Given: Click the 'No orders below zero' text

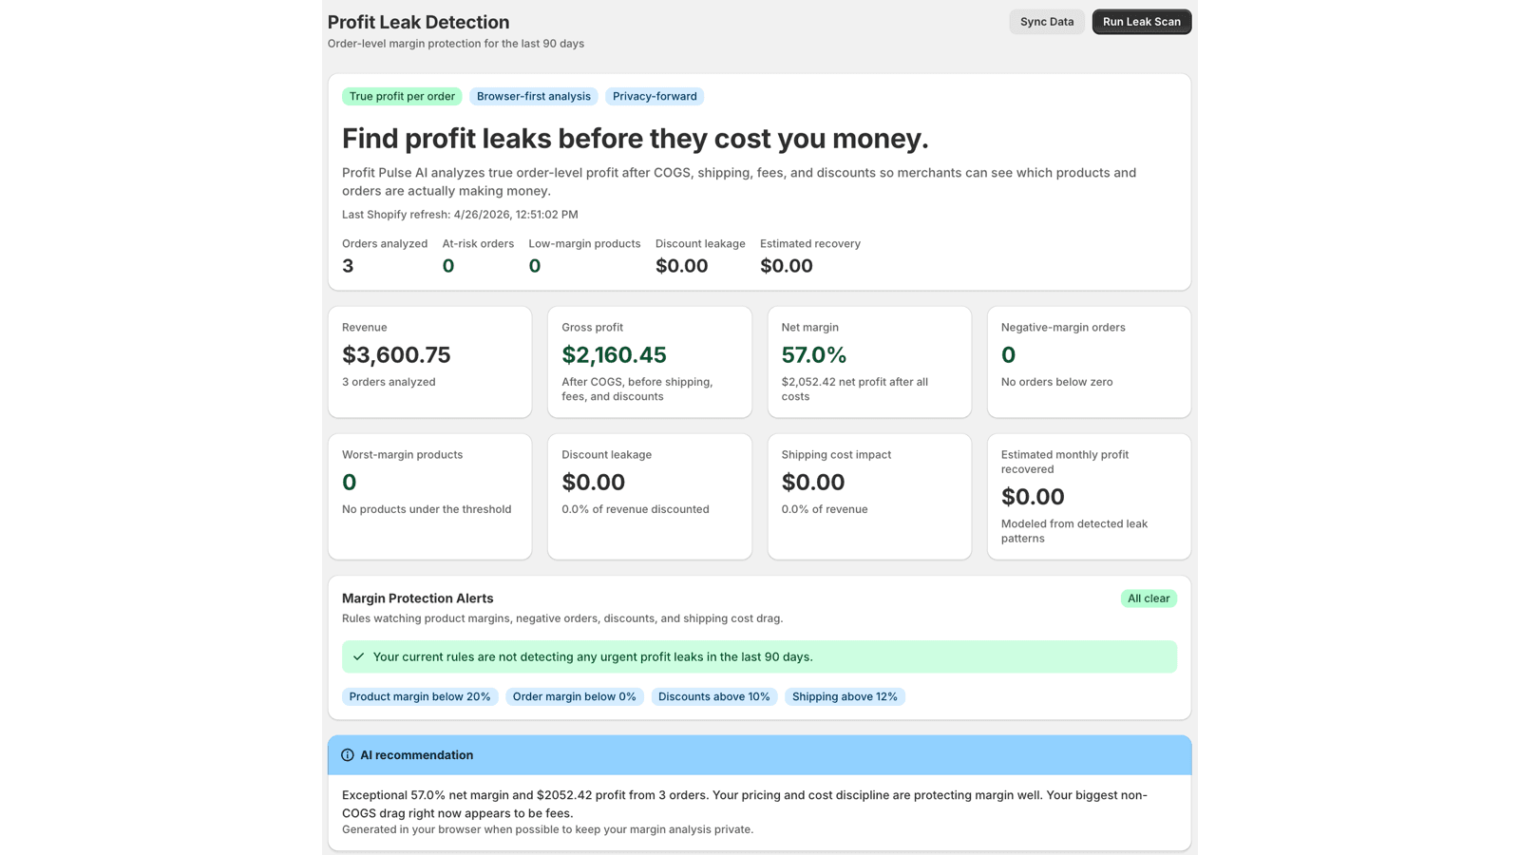Looking at the screenshot, I should click(x=1056, y=382).
